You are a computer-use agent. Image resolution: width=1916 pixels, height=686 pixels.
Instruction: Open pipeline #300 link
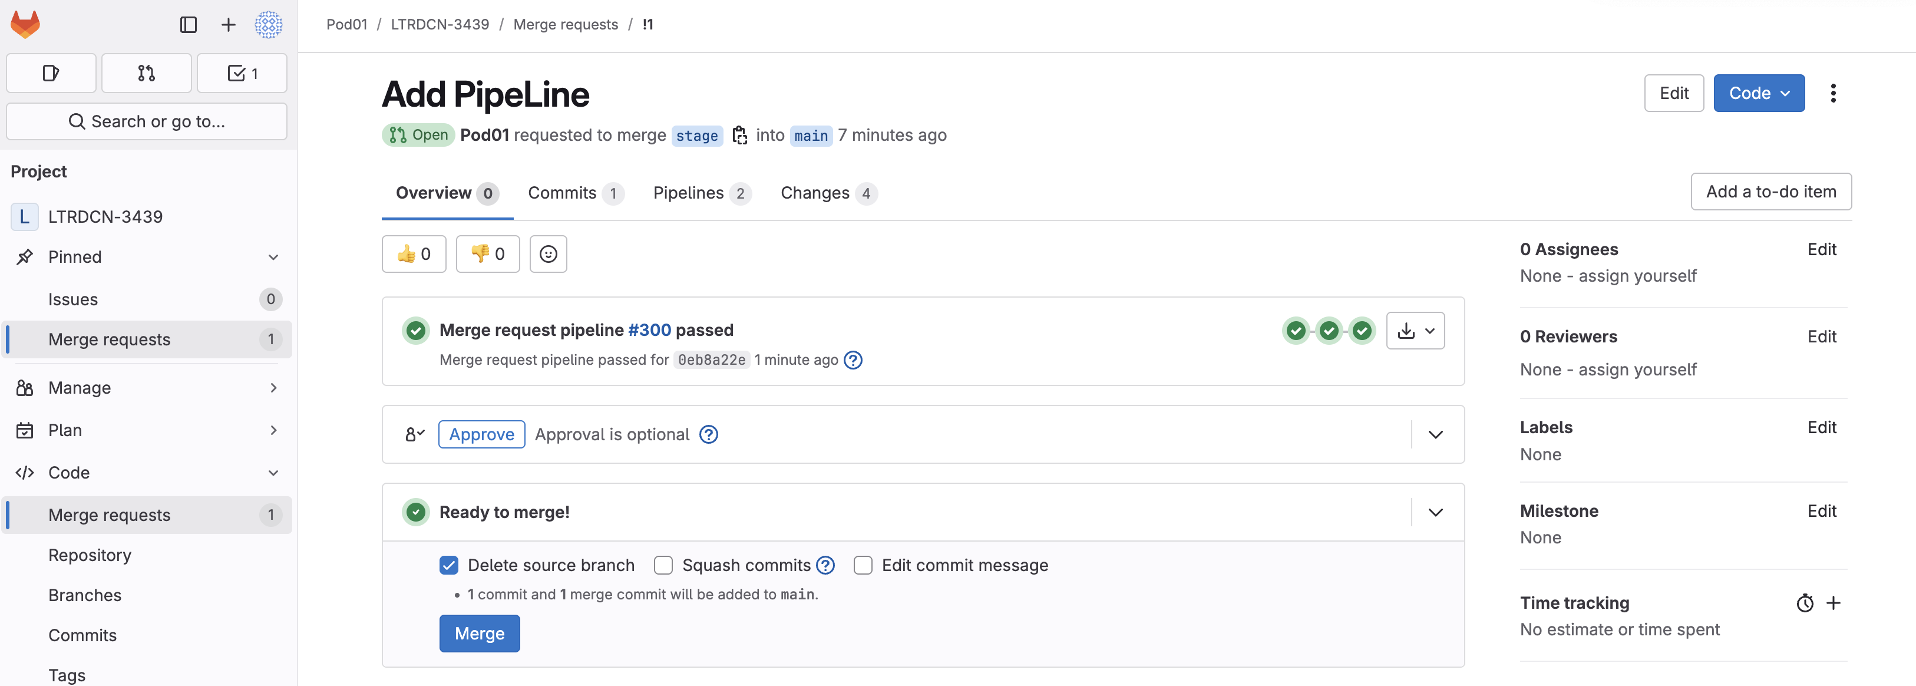649,331
